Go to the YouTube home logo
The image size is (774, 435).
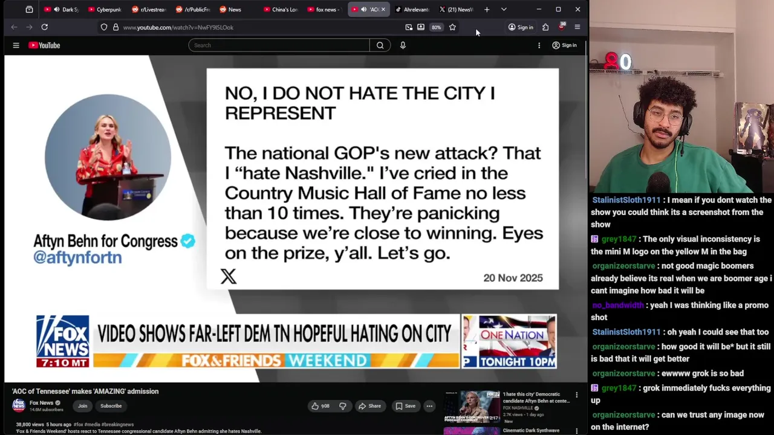44,45
